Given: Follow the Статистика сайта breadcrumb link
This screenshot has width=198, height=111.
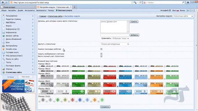Looking at the screenshot, I should [x=55, y=16].
